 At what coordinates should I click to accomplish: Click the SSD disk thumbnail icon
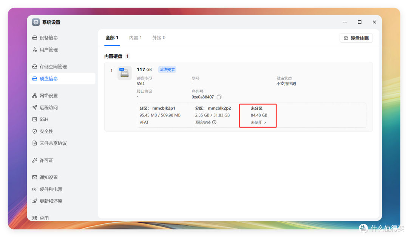(x=124, y=73)
